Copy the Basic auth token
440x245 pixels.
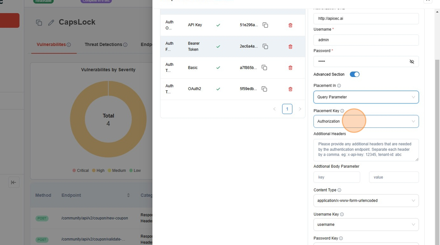pyautogui.click(x=264, y=68)
